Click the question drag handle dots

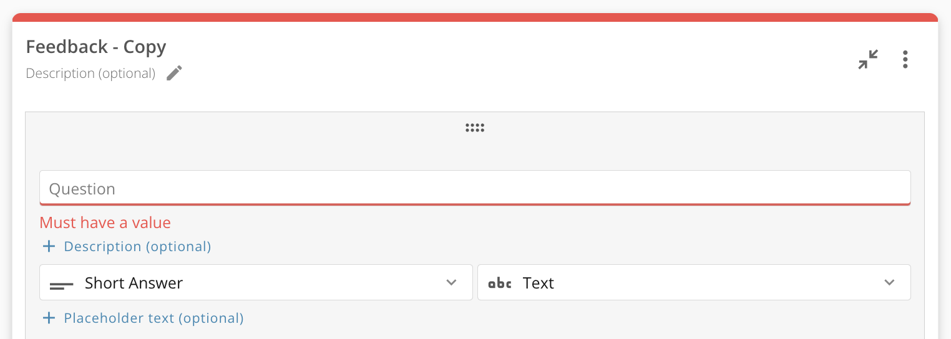coord(475,128)
